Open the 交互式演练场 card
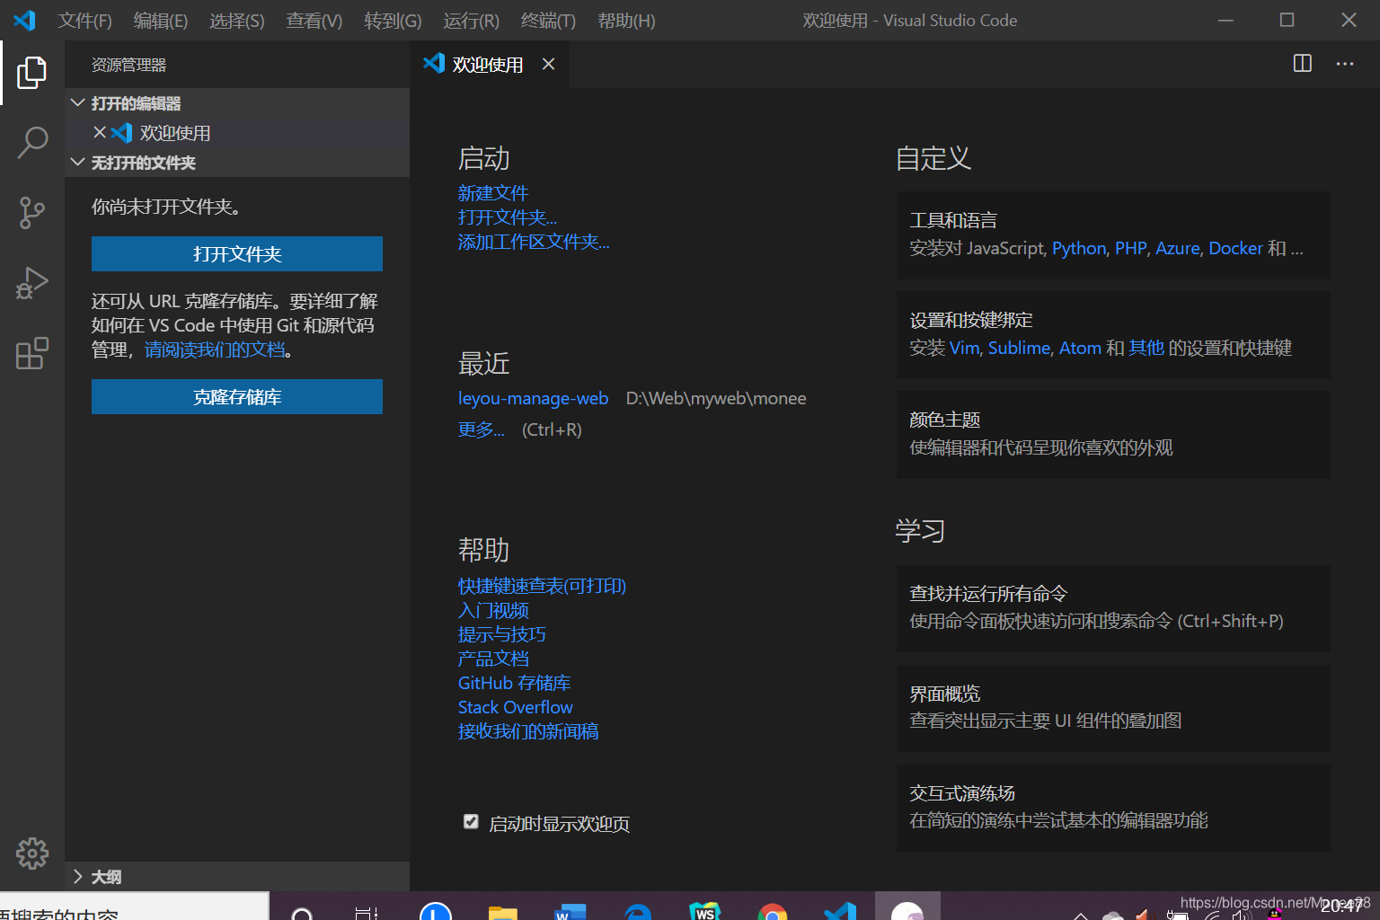Image resolution: width=1380 pixels, height=920 pixels. coord(1113,808)
